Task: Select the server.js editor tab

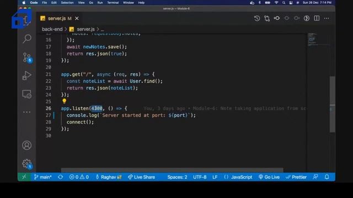Action: click(60, 18)
